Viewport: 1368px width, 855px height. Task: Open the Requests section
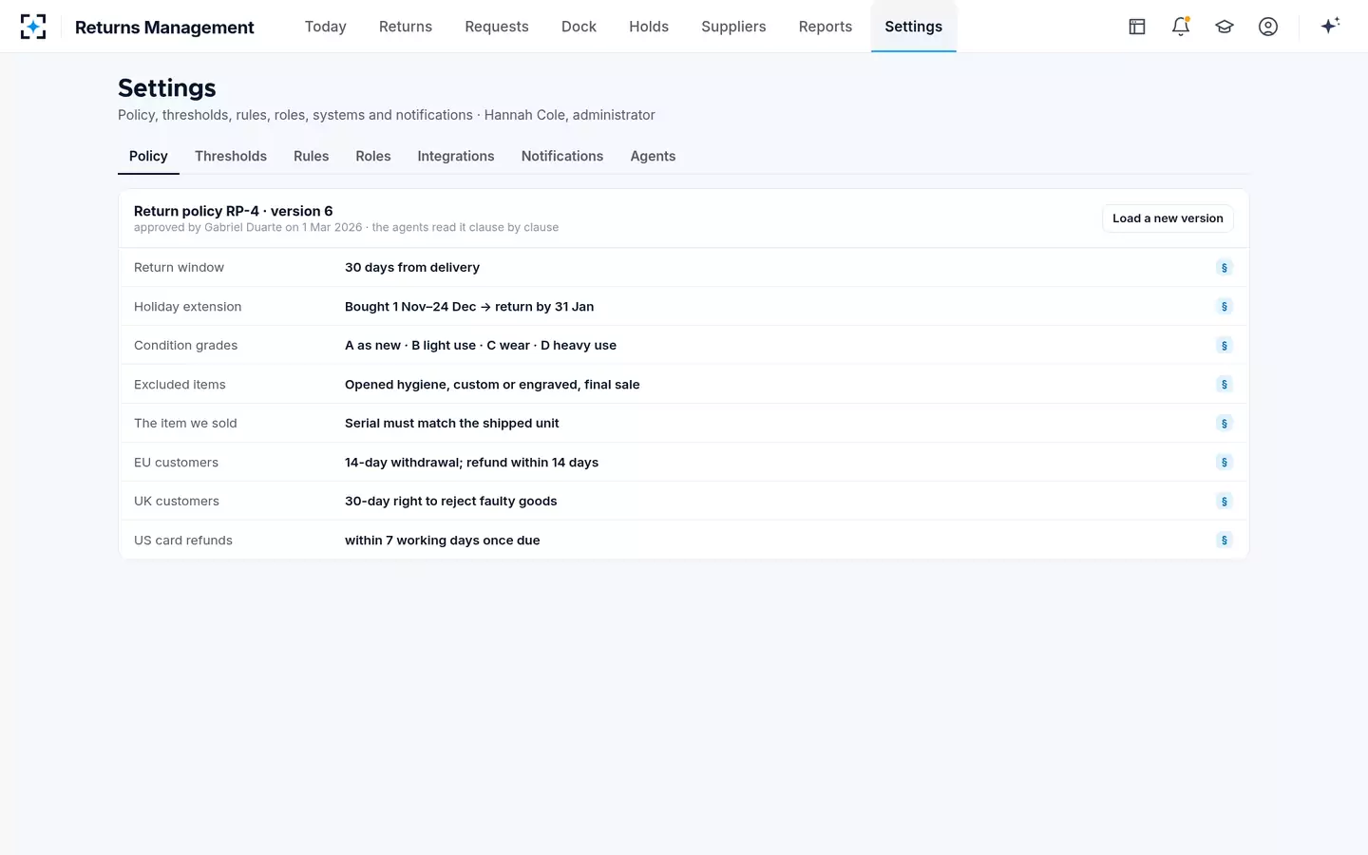[x=497, y=27]
